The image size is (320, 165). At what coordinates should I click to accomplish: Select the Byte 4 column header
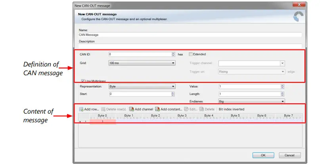(x=209, y=116)
